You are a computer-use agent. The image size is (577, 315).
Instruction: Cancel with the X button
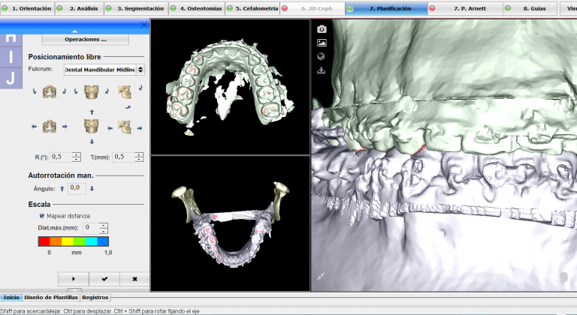coord(134,279)
